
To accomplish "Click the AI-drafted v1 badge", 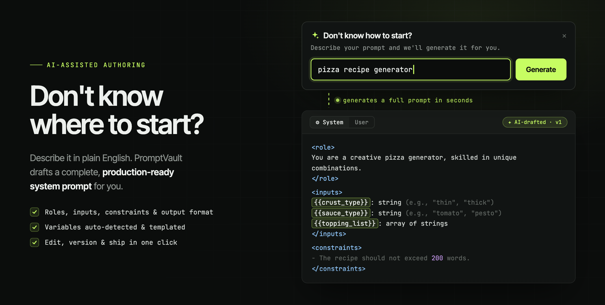I will point(535,122).
